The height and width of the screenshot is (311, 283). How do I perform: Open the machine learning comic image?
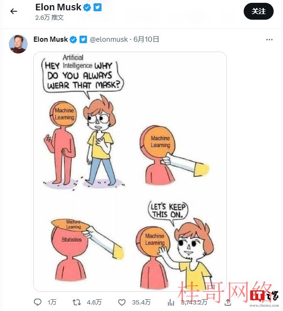click(130, 172)
